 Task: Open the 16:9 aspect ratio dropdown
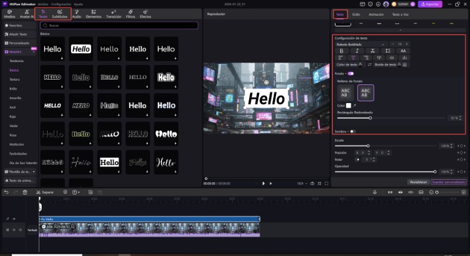coord(301,183)
